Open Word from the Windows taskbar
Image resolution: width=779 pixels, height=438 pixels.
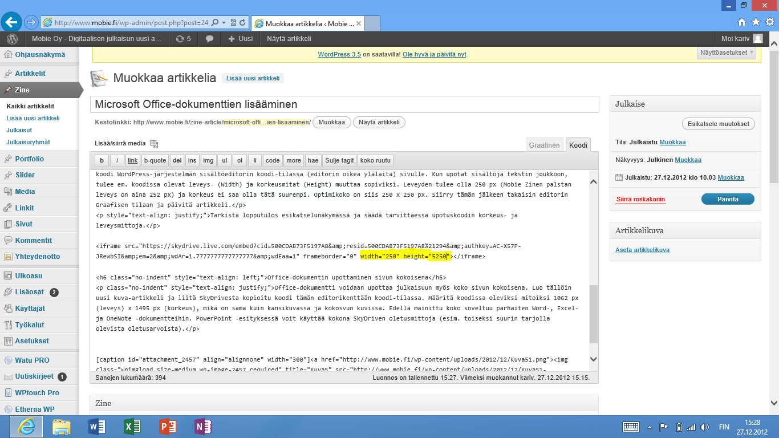point(97,427)
